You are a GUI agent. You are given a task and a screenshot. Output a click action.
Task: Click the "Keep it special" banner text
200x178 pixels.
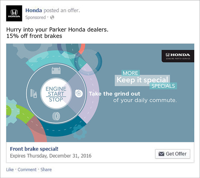(142, 80)
